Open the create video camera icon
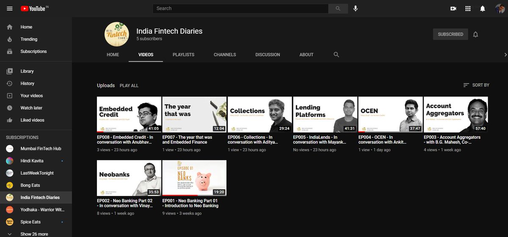This screenshot has width=508, height=237. click(453, 8)
